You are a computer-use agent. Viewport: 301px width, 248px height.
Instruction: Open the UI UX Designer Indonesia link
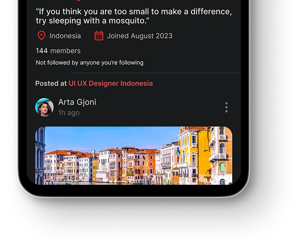(111, 83)
